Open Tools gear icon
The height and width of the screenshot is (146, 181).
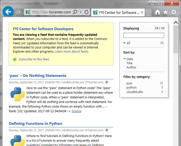click(173, 12)
